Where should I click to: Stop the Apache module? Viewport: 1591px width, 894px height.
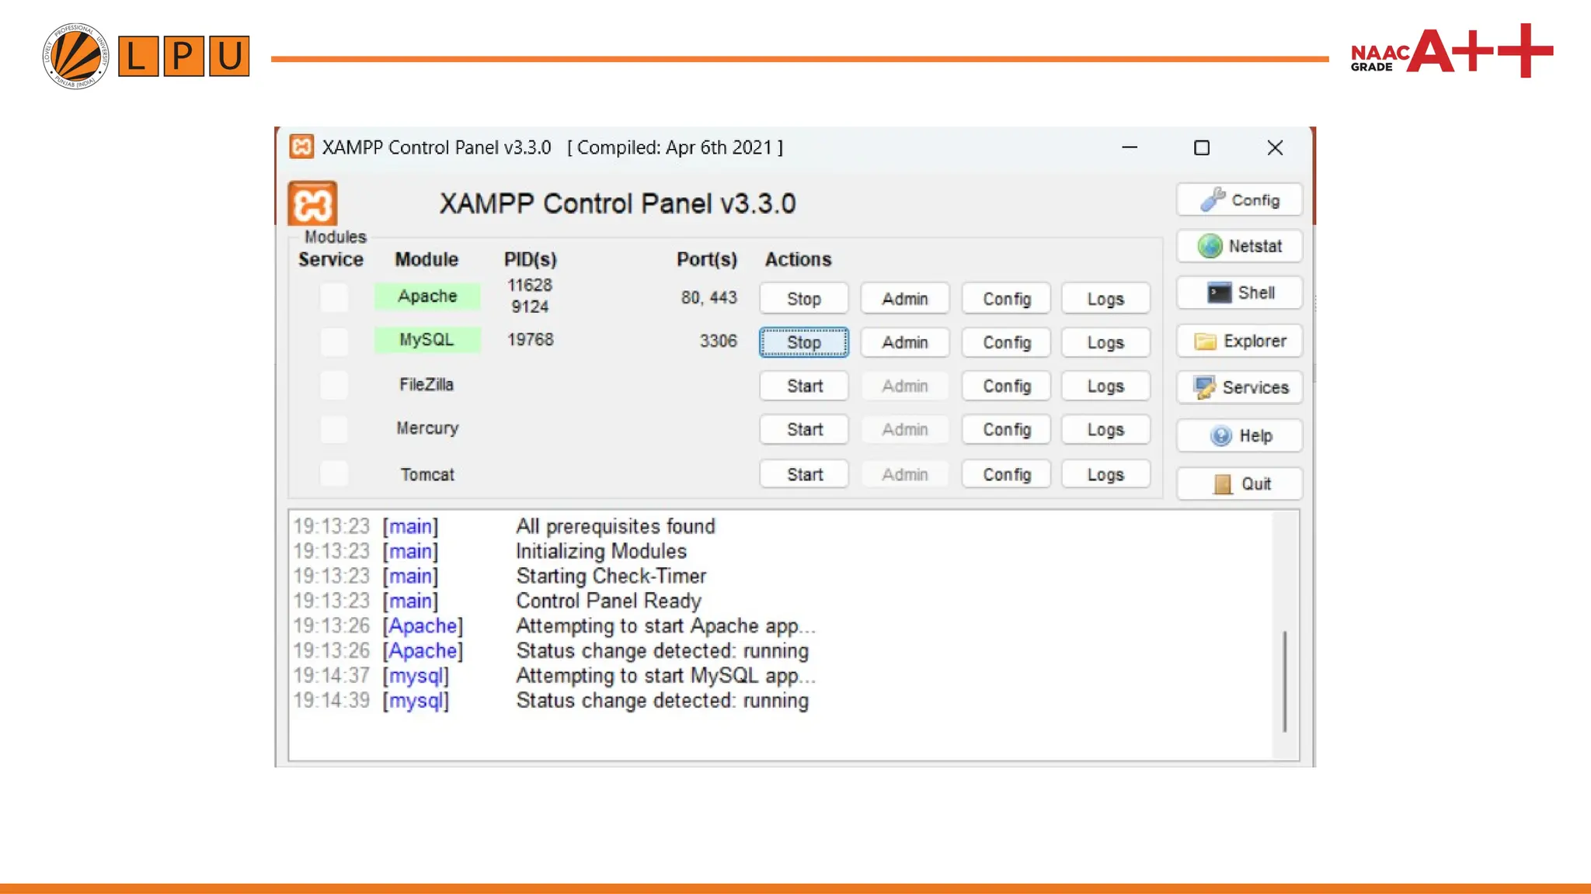point(803,298)
